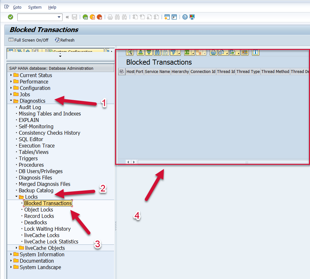The height and width of the screenshot is (279, 310).
Task: Click the Details magnifier icon in grid toolbar
Action: [130, 52]
